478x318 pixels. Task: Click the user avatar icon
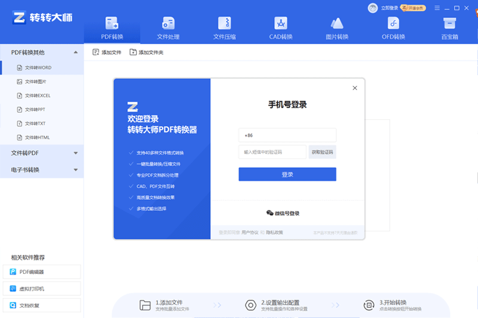(x=373, y=8)
